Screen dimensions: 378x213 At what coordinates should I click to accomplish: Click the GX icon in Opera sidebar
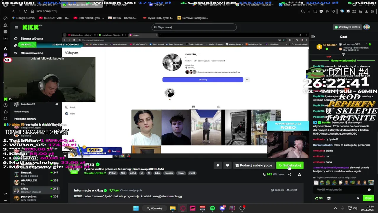pos(5,193)
